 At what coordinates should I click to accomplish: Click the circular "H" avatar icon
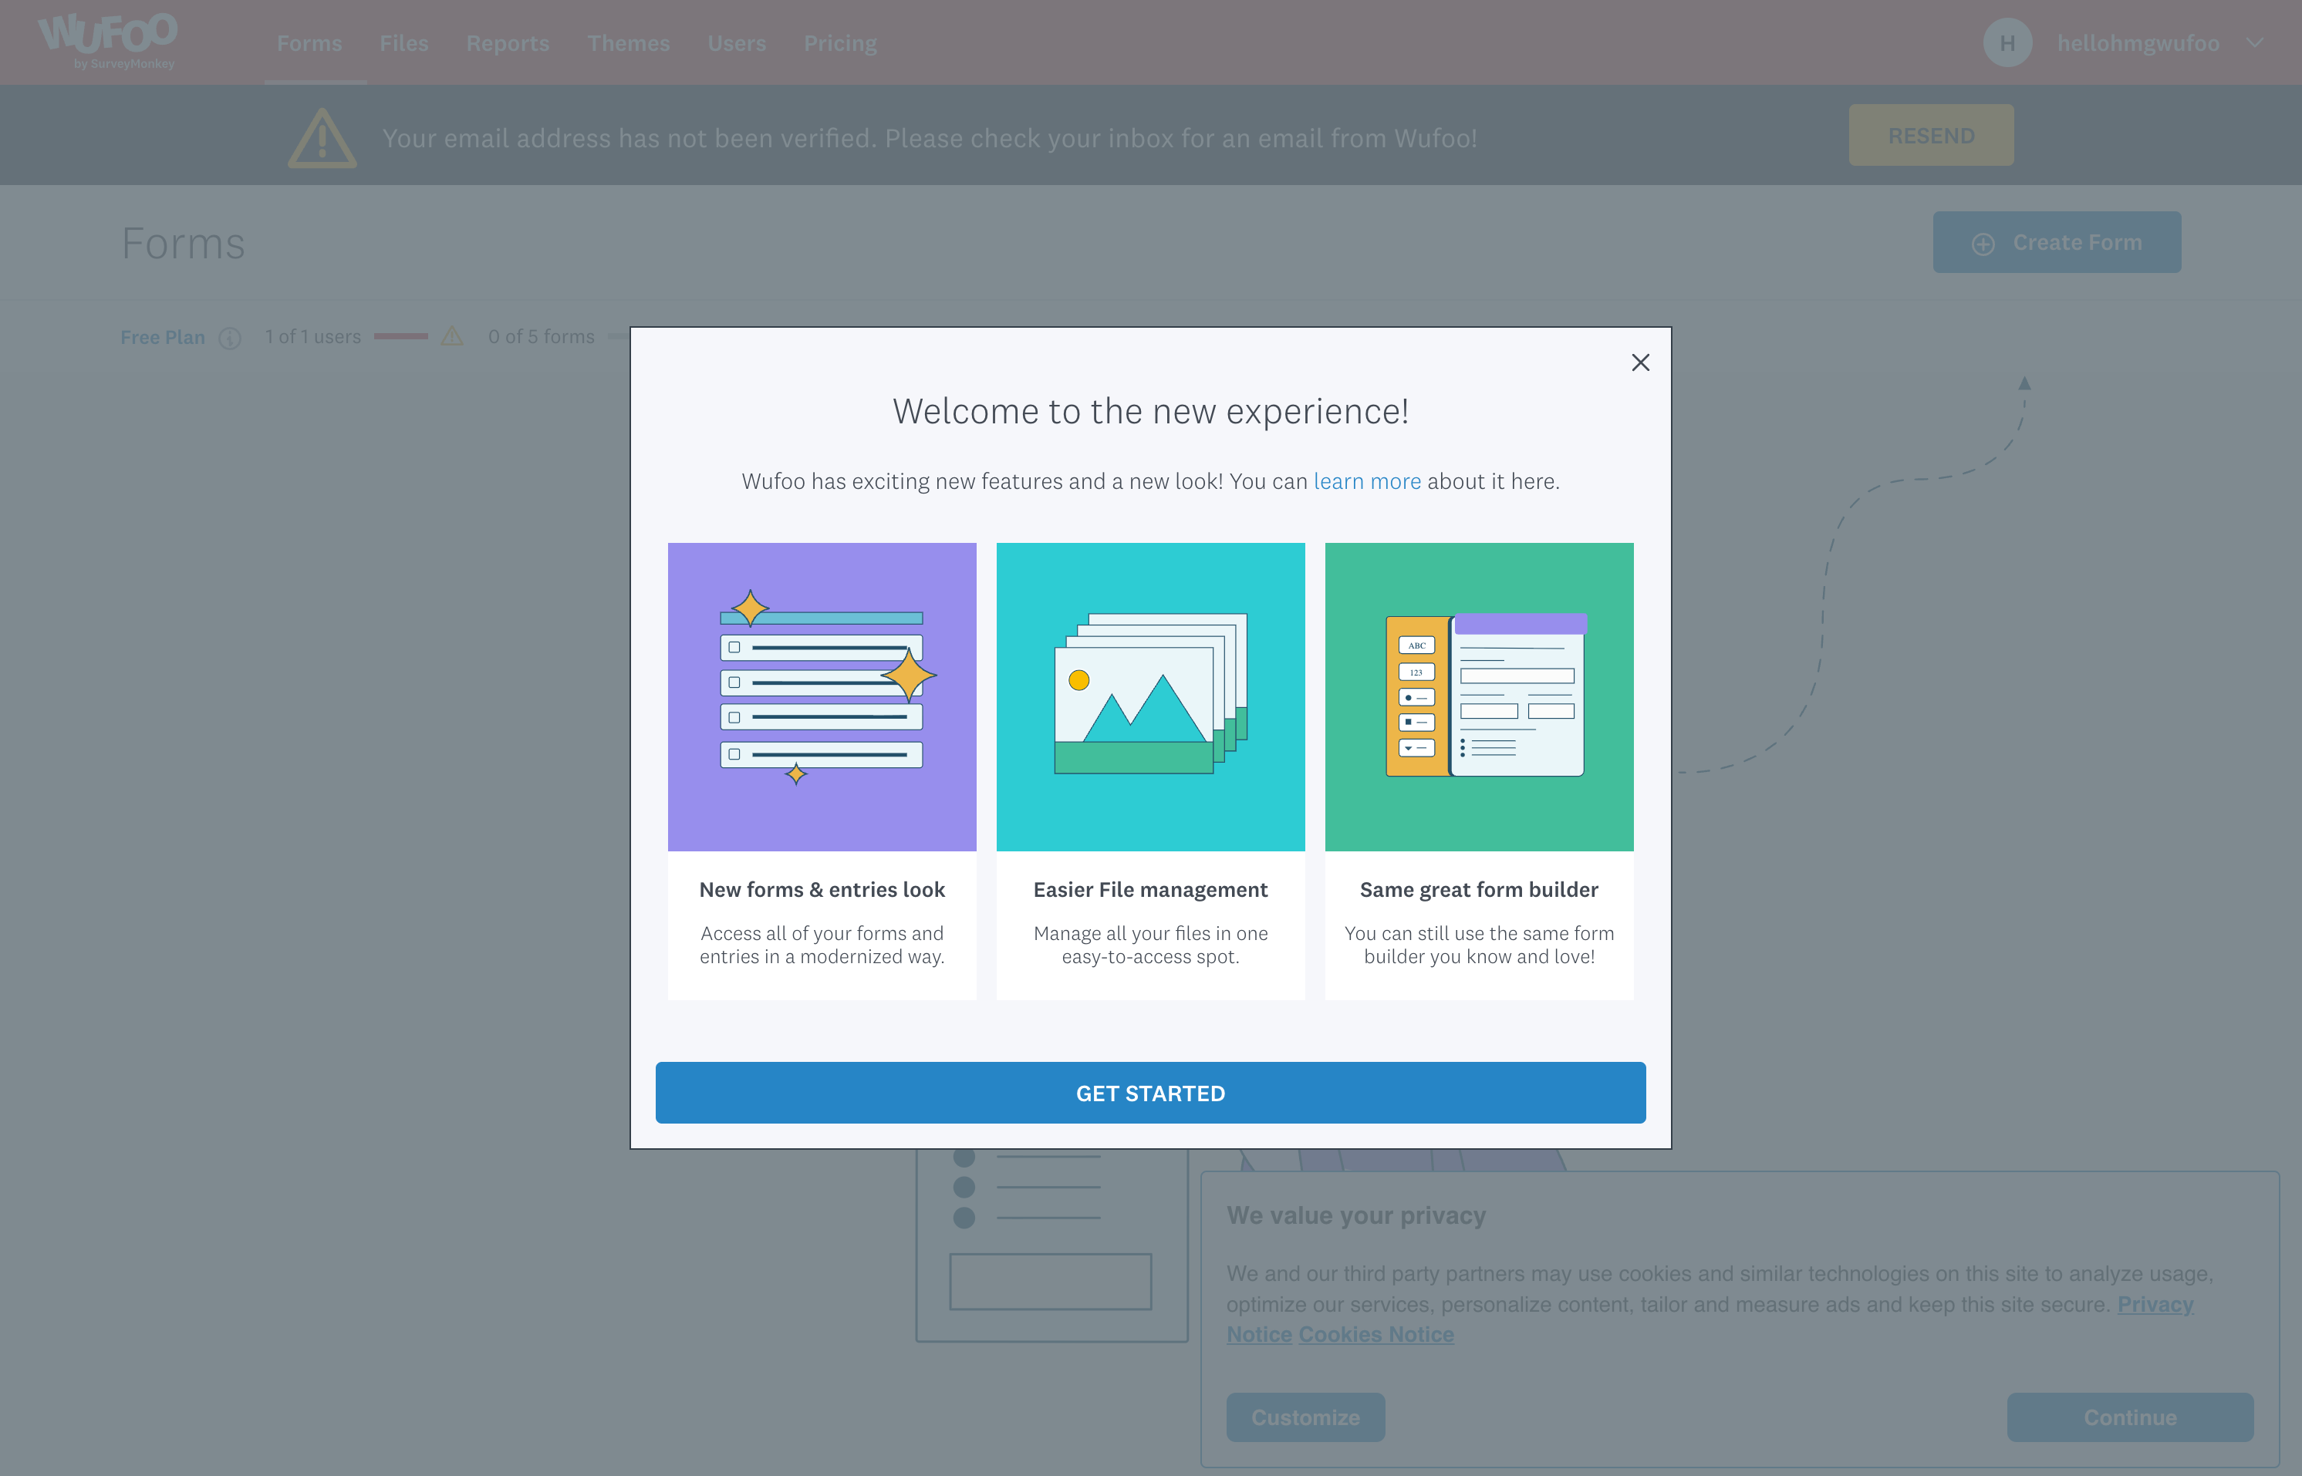[x=2007, y=41]
